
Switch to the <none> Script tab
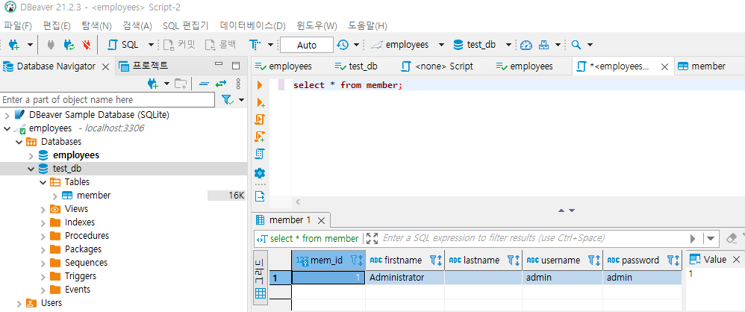coord(437,66)
